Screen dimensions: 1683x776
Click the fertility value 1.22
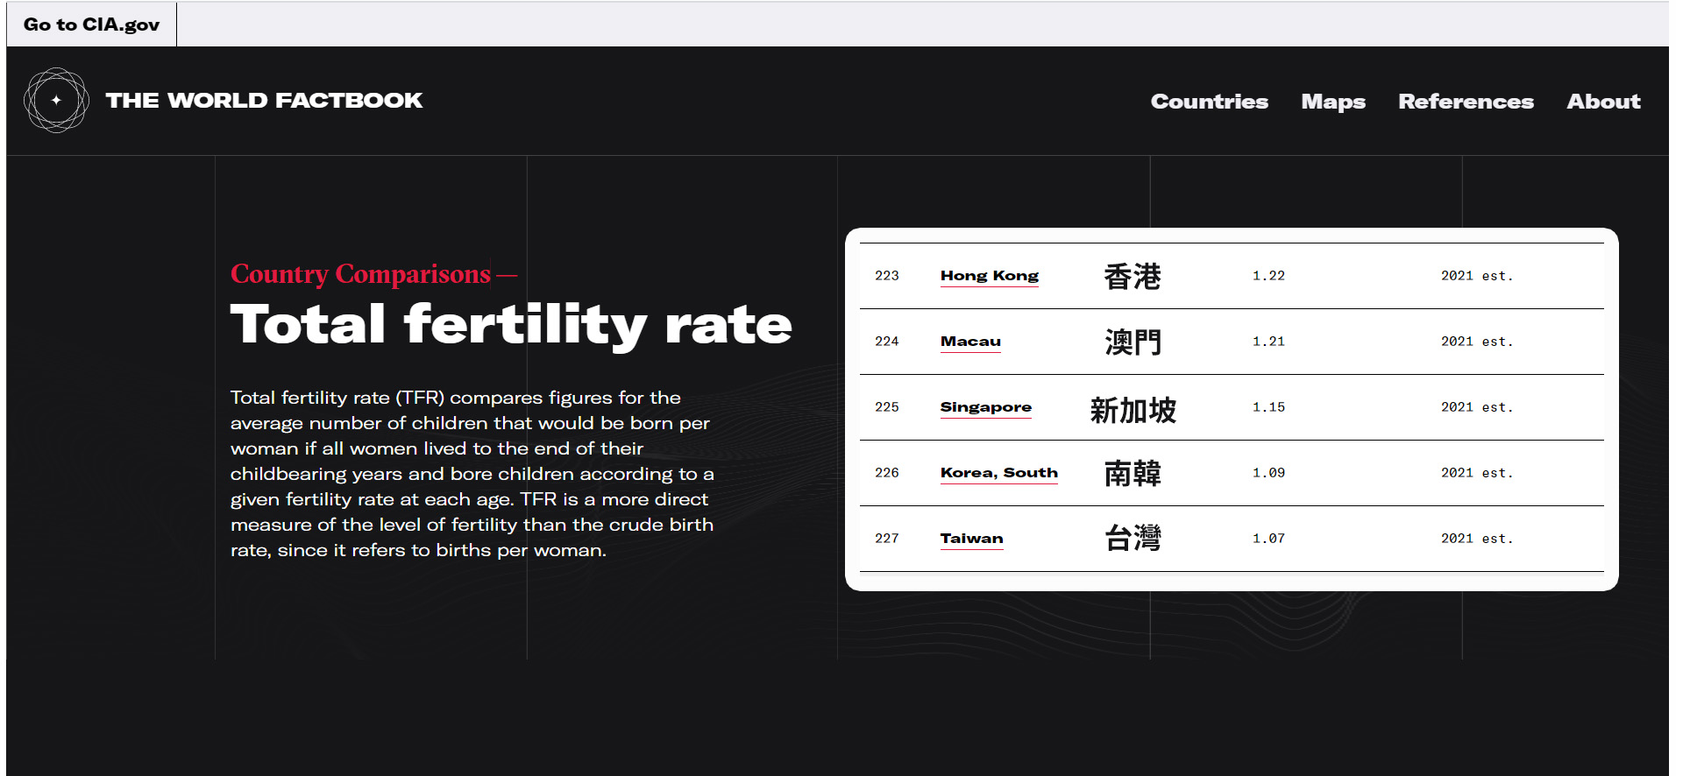pos(1268,276)
